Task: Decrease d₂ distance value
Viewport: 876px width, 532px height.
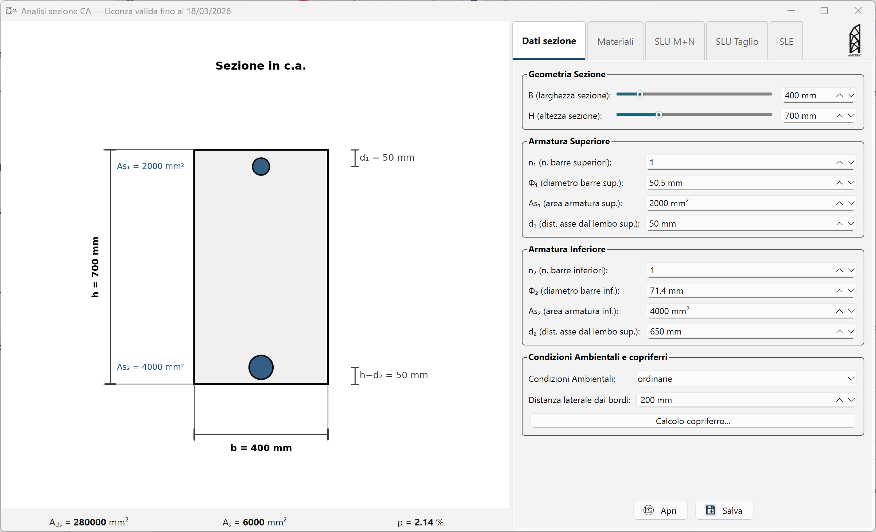Action: tap(851, 332)
